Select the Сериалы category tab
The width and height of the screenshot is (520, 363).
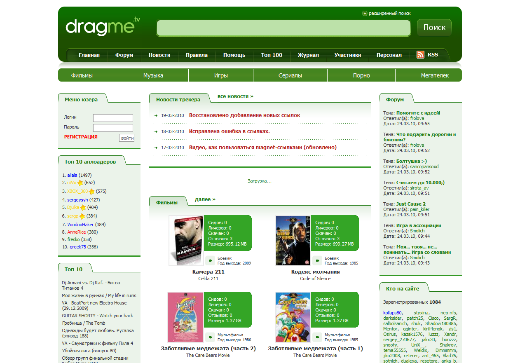point(290,75)
